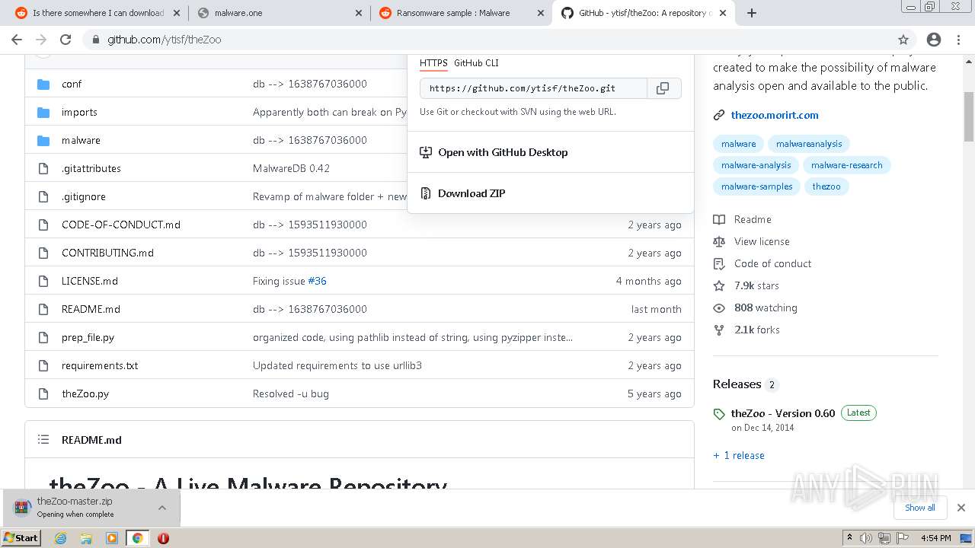Open CONTRIBUTING.md file

(x=107, y=253)
